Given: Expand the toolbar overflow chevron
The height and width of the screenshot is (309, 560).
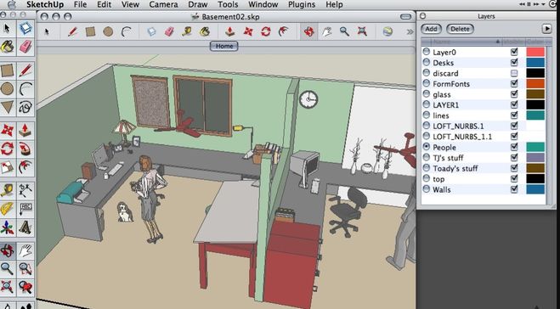Looking at the screenshot, I should click(x=410, y=31).
